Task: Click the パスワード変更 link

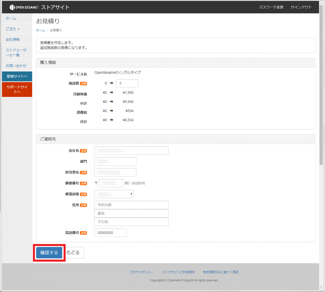Action: tap(271, 7)
